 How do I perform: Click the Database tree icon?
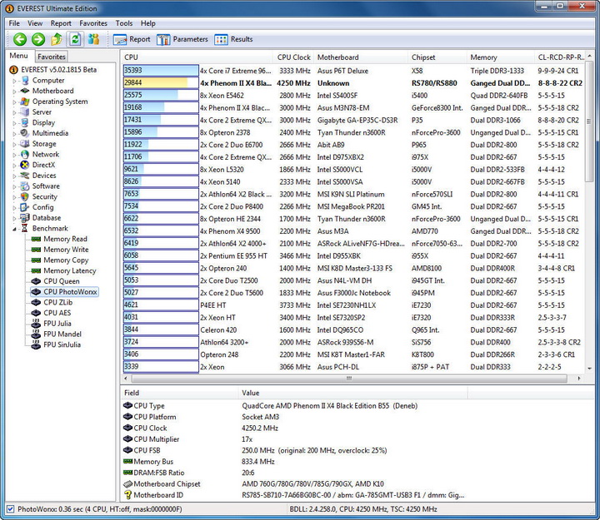(x=25, y=218)
